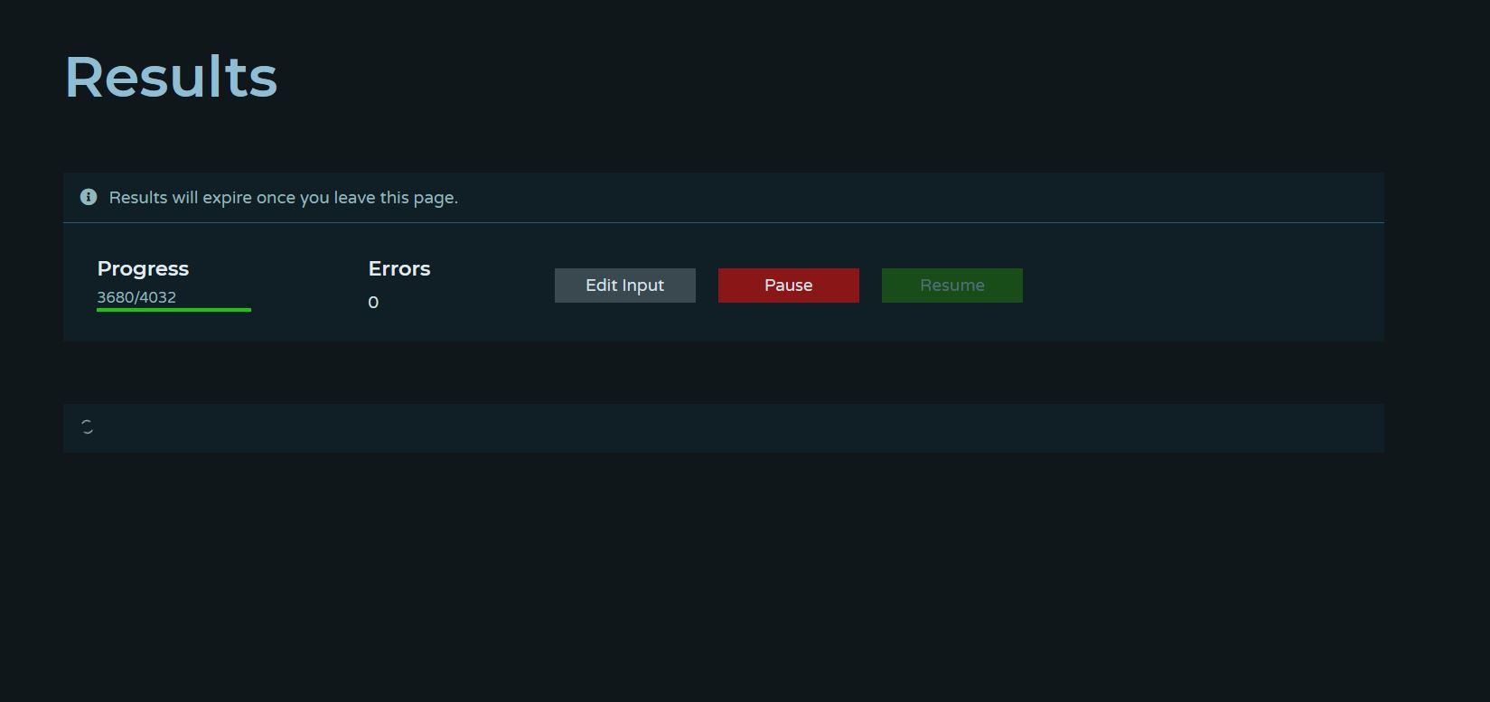Click the greyed-out Resume button
Image resolution: width=1490 pixels, height=702 pixels.
952,285
